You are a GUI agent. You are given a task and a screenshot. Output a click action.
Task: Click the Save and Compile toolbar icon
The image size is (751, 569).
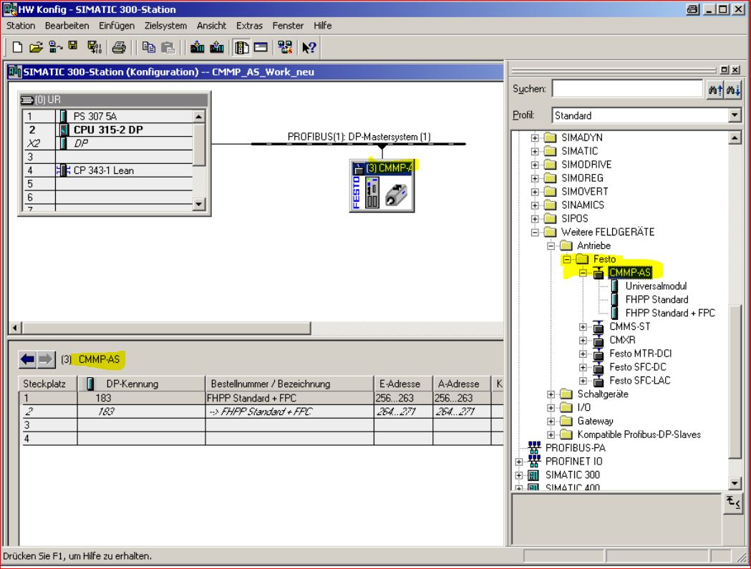coord(93,47)
